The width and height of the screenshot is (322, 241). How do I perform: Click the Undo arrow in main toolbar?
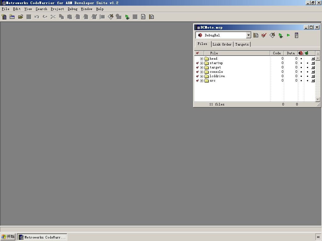click(x=37, y=17)
